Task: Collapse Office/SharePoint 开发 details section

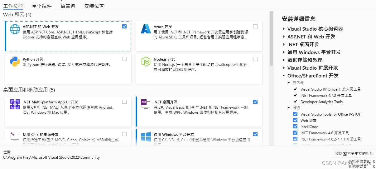Action: [x=284, y=76]
